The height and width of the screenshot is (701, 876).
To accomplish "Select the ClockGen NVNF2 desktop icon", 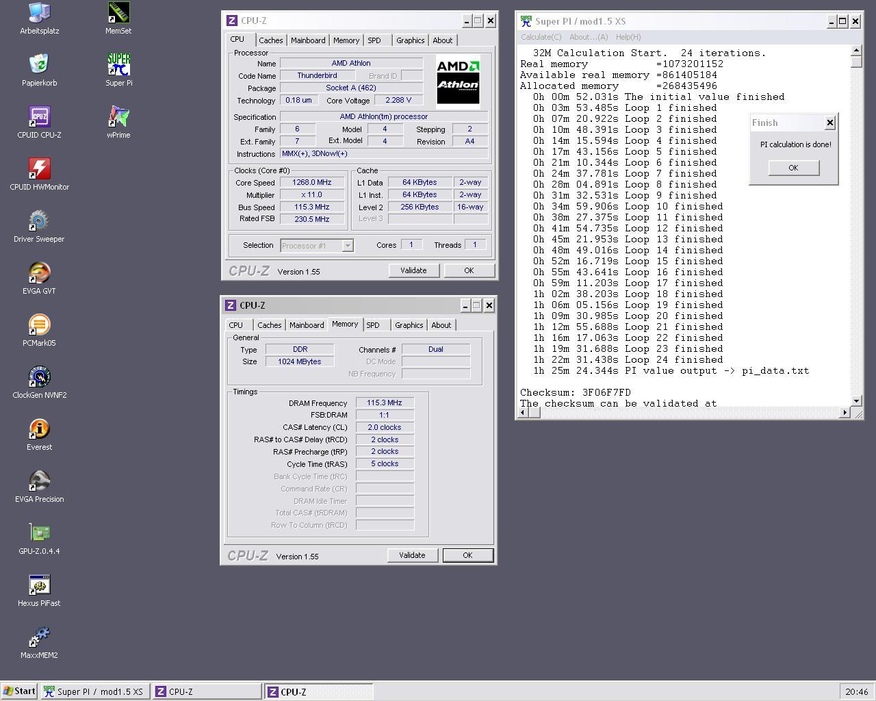I will click(39, 382).
